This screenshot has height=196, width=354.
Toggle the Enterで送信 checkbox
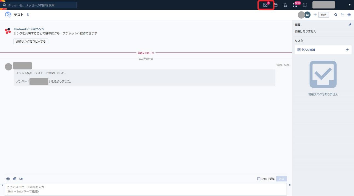[259, 179]
